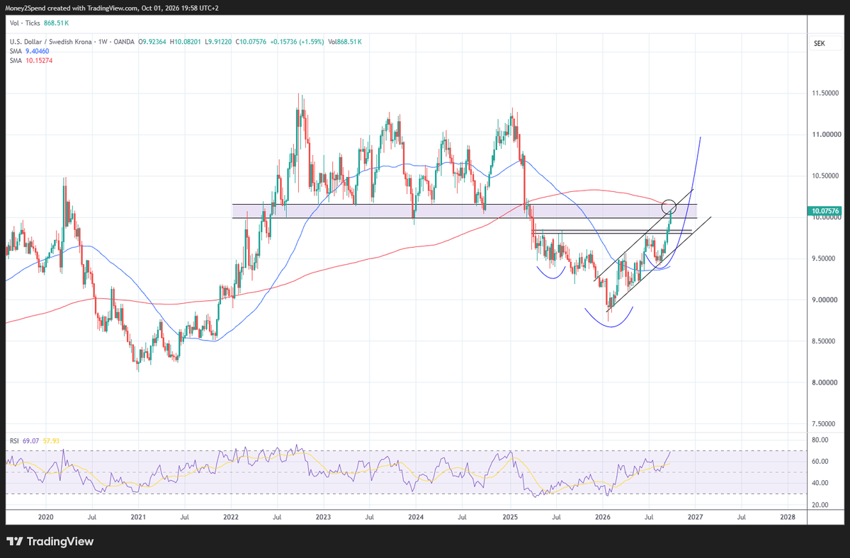Screen dimensions: 850x558
Task: Click the 2026 label on time axis
Action: click(x=602, y=518)
